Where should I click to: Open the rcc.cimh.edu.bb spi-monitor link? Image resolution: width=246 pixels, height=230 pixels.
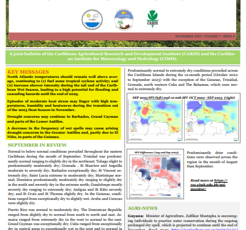pyautogui.click(x=208, y=185)
